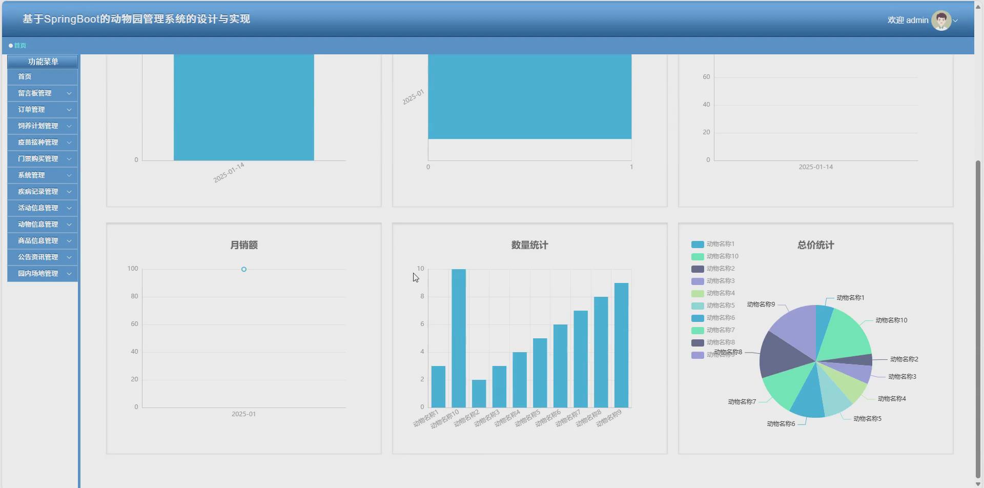Click the data point at 100 in 月销额

click(x=244, y=269)
